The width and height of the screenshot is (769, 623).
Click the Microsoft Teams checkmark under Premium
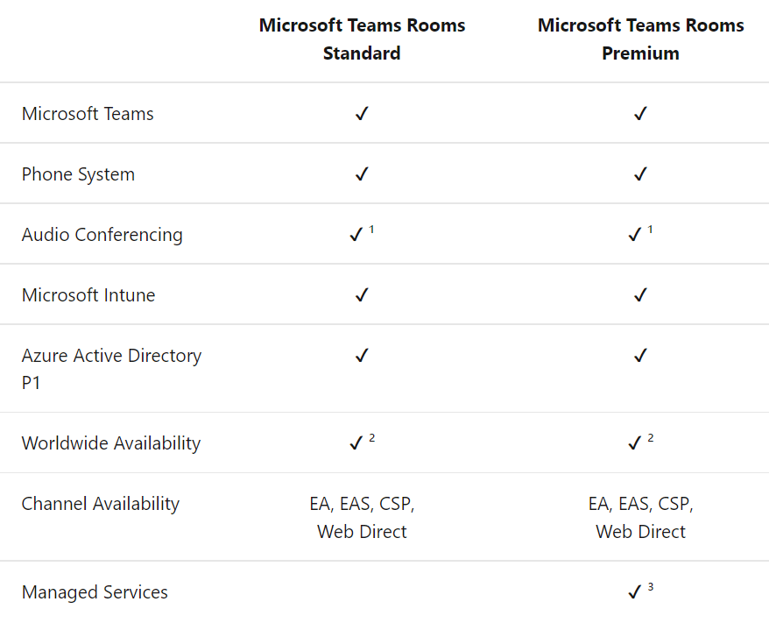(640, 114)
